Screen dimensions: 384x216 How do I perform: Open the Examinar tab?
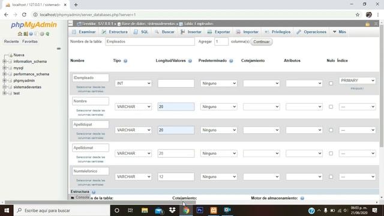(84, 32)
